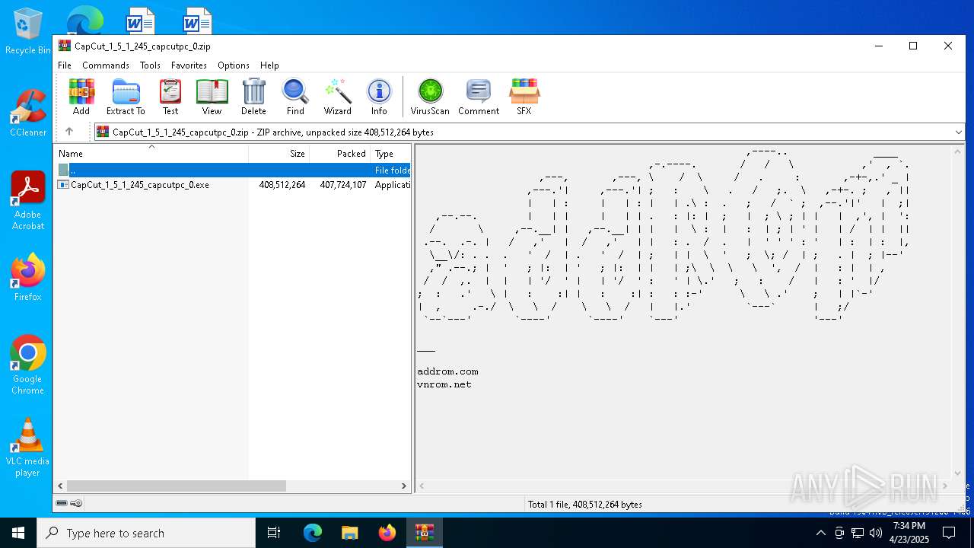Open File Explorer in the taskbar
This screenshot has width=974, height=548.
350,533
